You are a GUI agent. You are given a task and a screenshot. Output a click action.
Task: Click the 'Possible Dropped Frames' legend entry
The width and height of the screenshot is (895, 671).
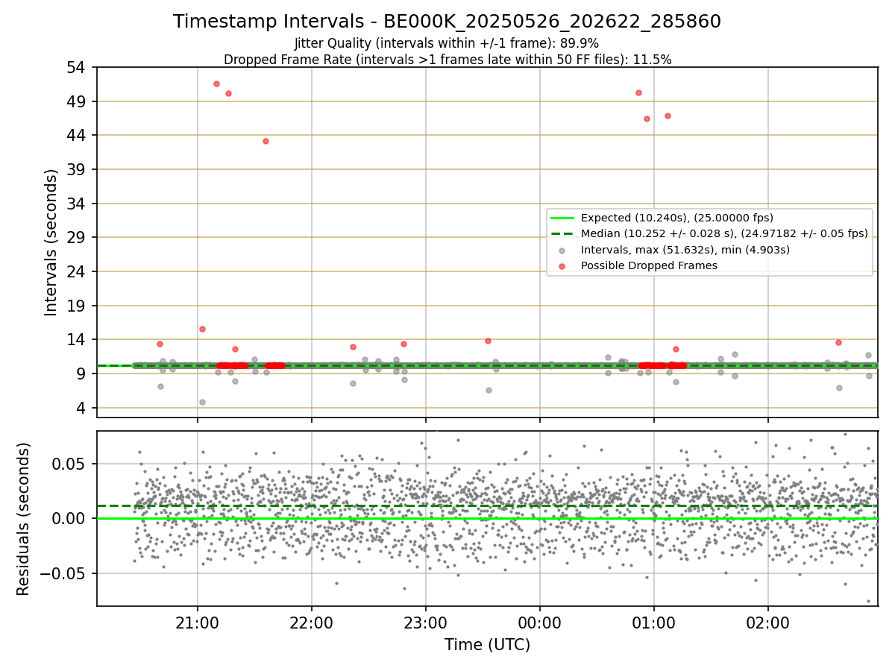[649, 265]
